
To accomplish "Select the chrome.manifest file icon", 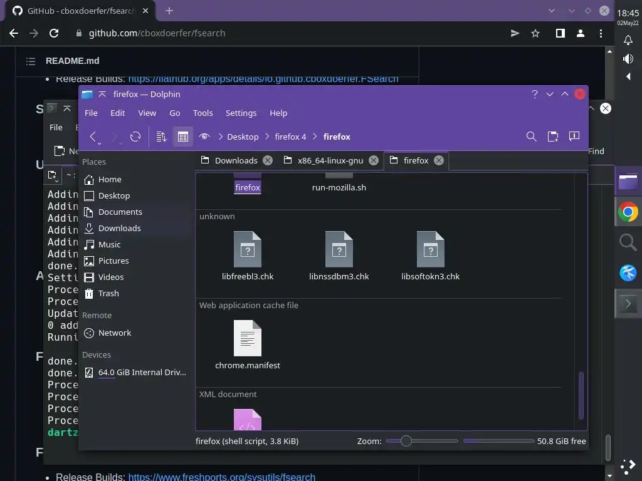I will [247, 338].
